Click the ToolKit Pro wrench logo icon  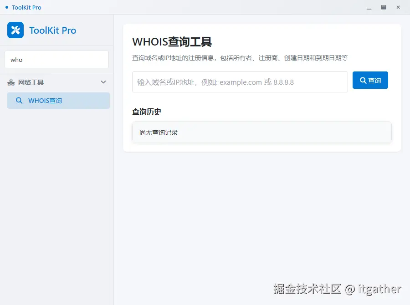(x=15, y=30)
